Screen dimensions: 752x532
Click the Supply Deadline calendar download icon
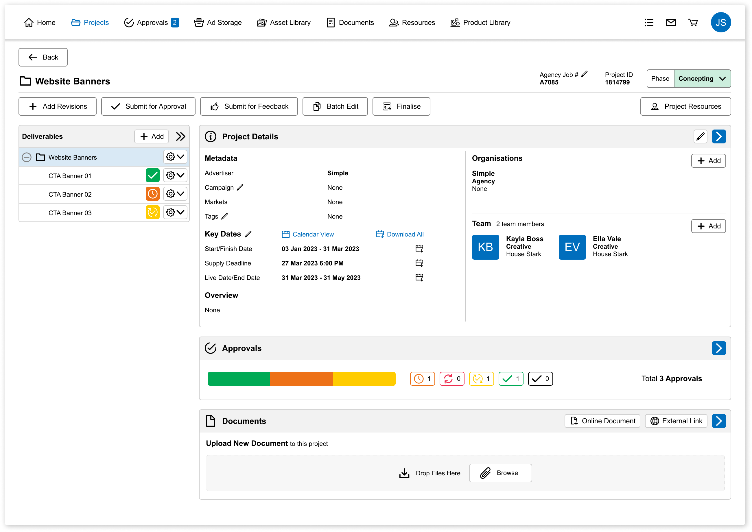[419, 263]
